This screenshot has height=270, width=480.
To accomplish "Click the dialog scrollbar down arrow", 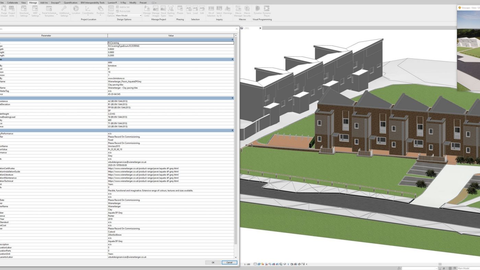I will point(235,257).
